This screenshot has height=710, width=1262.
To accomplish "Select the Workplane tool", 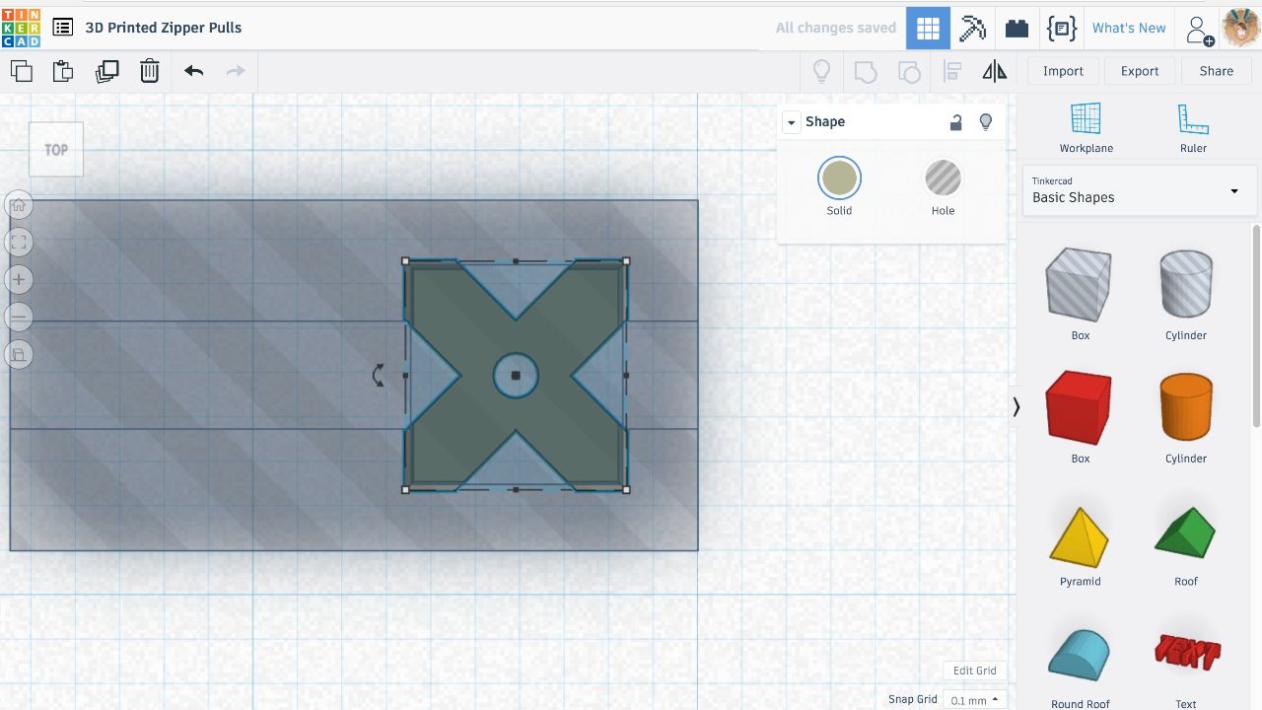I will (1086, 127).
